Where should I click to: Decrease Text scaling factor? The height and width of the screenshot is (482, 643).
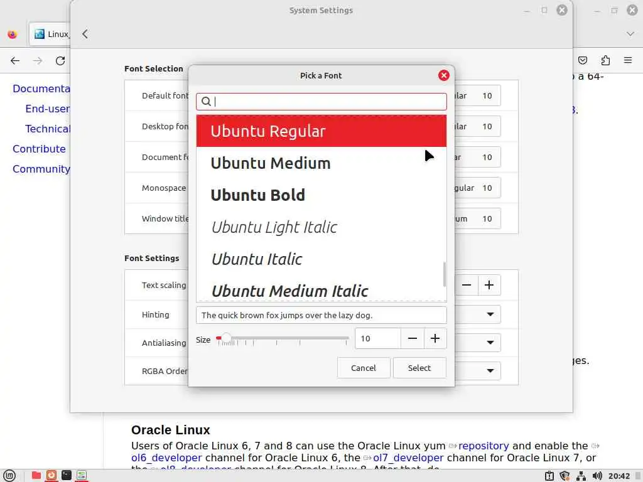(x=467, y=285)
